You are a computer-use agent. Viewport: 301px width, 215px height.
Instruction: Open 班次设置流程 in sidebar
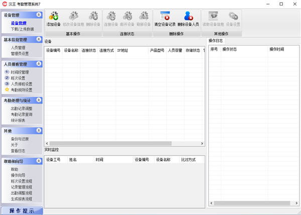tap(22, 181)
